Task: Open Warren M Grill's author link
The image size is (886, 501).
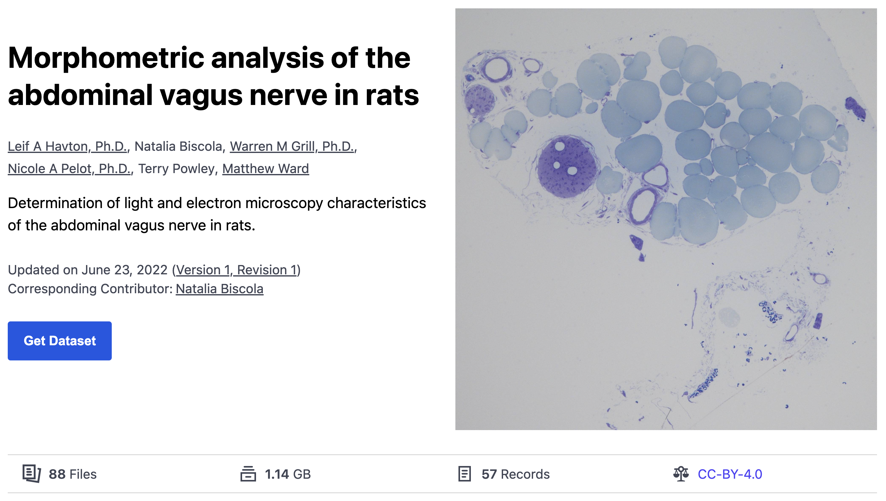Action: (x=292, y=146)
